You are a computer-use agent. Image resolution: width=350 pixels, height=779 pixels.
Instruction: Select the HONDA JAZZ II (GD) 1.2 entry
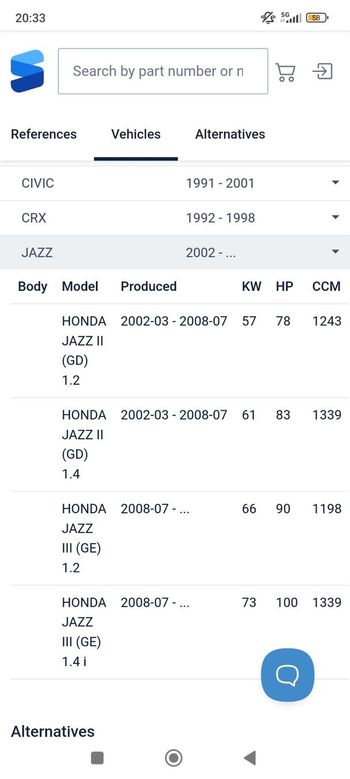pos(84,350)
